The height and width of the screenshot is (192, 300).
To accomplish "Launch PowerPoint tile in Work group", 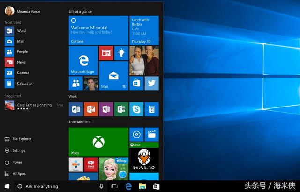I will pos(91,109).
